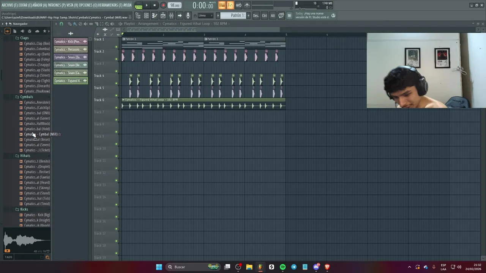Click the Play transport button
This screenshot has height=273, width=486.
147,5
